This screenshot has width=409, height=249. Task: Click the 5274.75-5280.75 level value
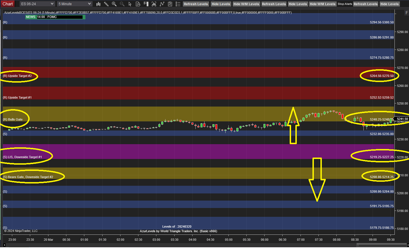tap(382, 58)
